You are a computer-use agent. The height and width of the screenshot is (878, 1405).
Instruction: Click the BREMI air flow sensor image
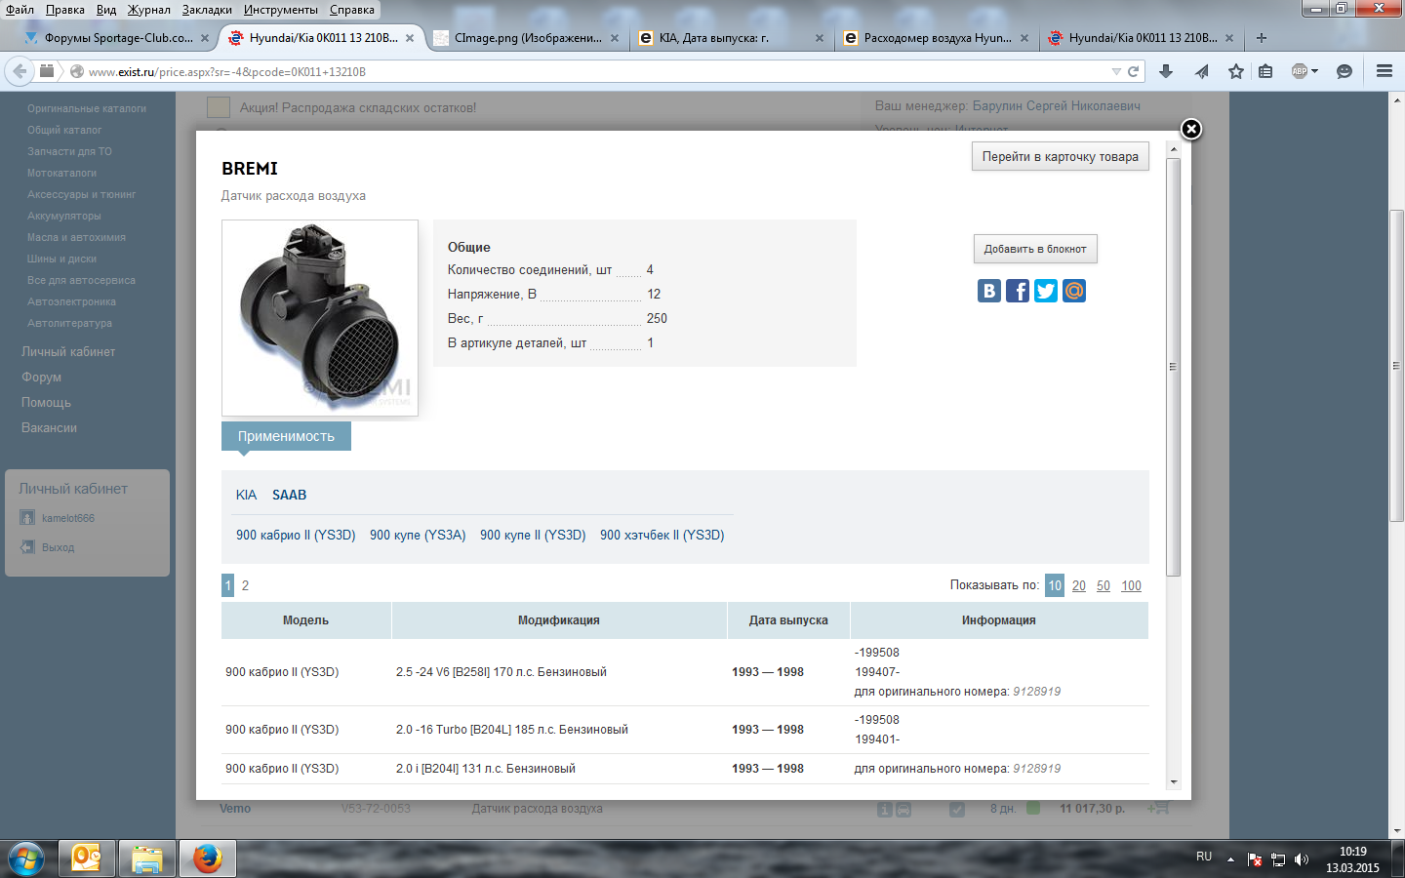coord(320,318)
